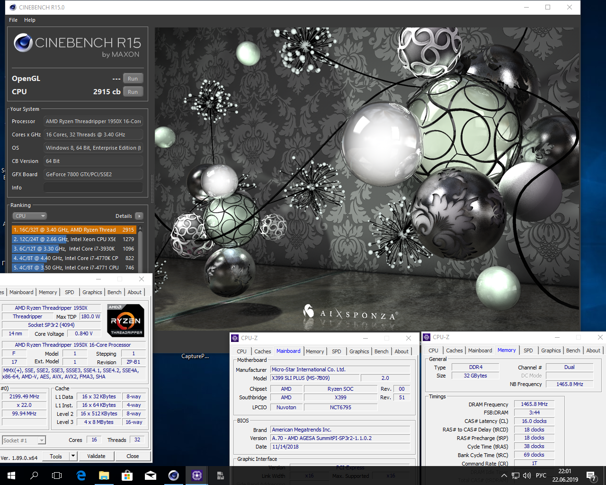Open CPU tab in middle CPU-Z window
The height and width of the screenshot is (485, 606).
[x=241, y=351]
